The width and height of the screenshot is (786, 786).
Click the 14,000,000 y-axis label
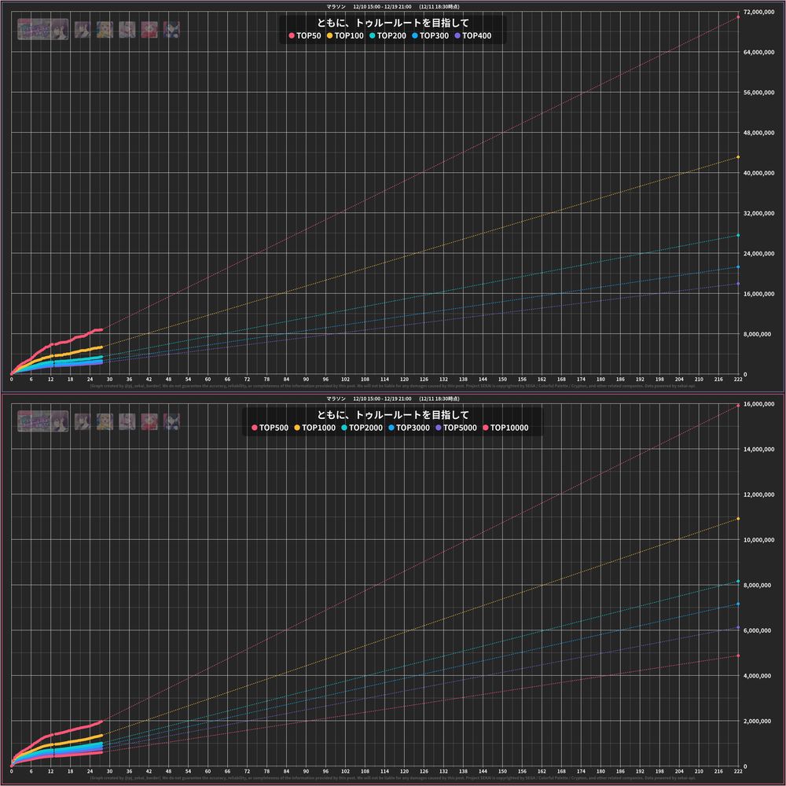click(x=759, y=449)
